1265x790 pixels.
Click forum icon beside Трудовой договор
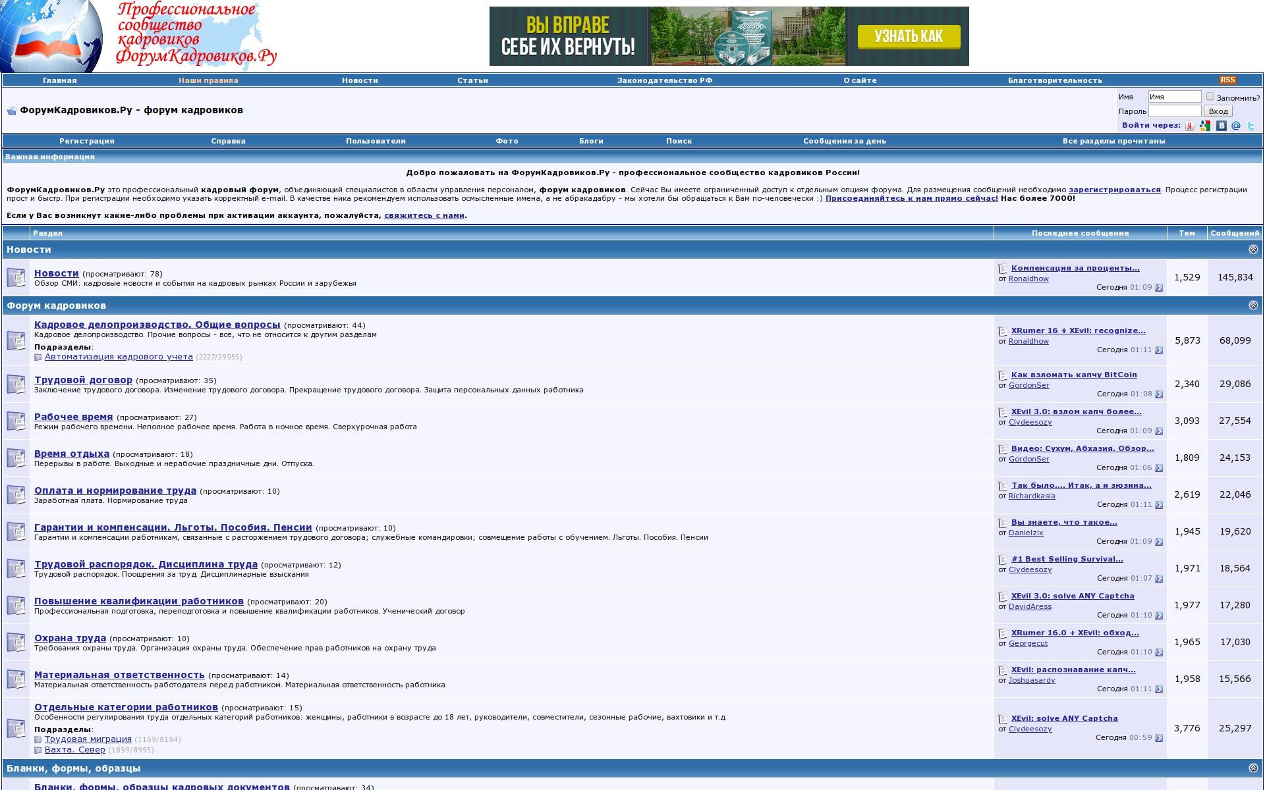pyautogui.click(x=16, y=384)
